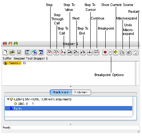The height and width of the screenshot is (136, 142).
Task: Open the Breakpoint Options dropdown
Action: point(111,52)
